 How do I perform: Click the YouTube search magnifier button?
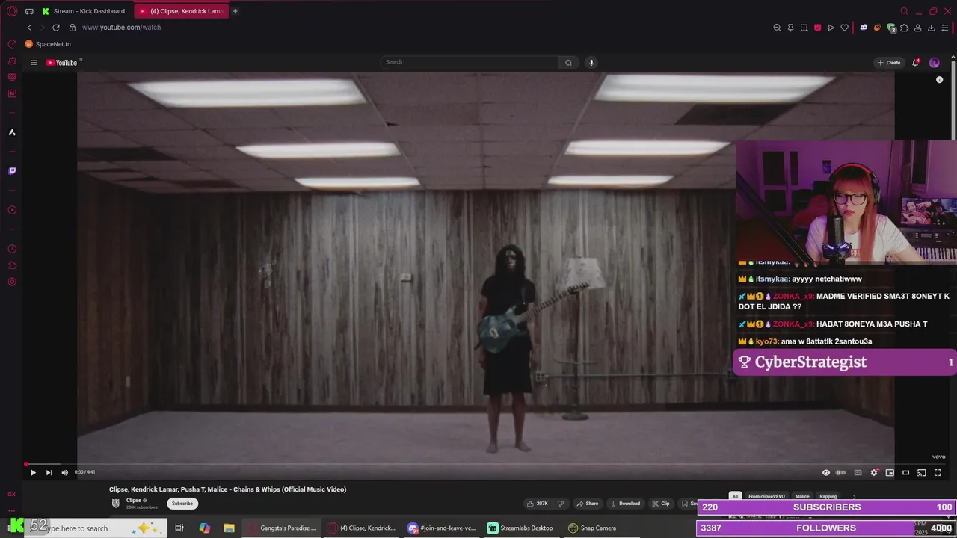[568, 63]
